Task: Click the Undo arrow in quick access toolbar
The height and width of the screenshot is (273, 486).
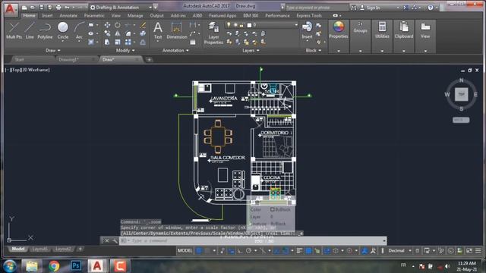Action: pos(67,7)
